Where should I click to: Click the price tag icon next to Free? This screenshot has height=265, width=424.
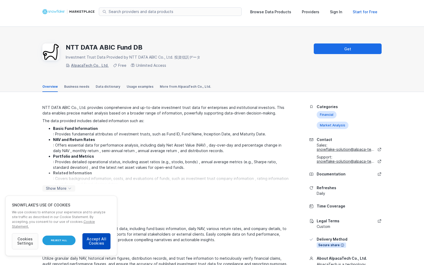[x=115, y=65]
